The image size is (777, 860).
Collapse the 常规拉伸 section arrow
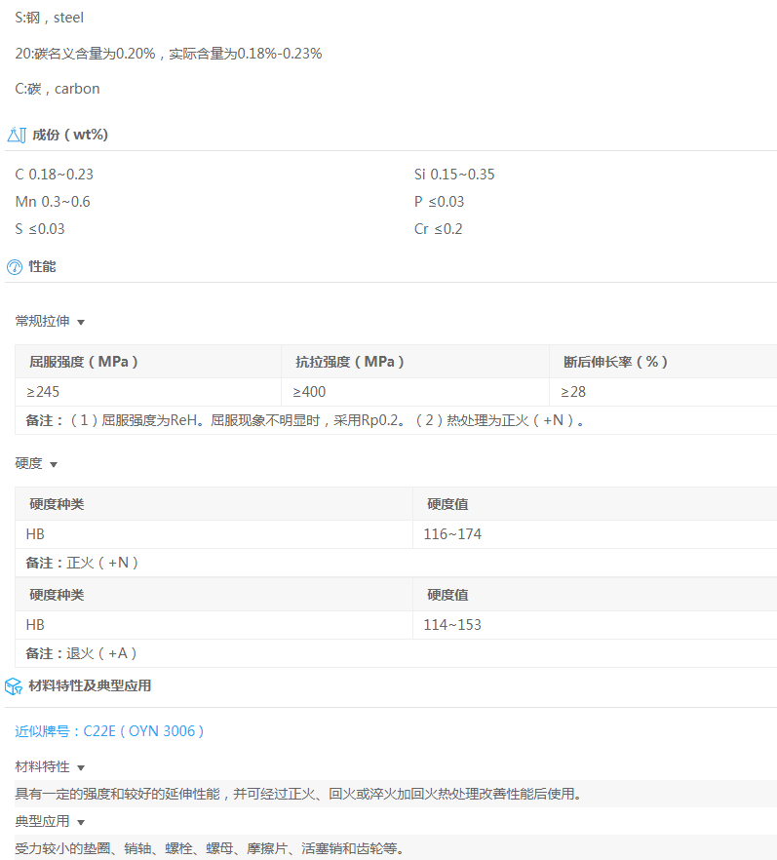(81, 322)
